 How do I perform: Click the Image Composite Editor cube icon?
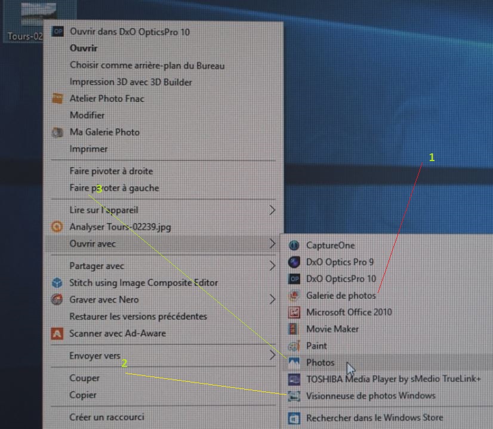pos(57,283)
